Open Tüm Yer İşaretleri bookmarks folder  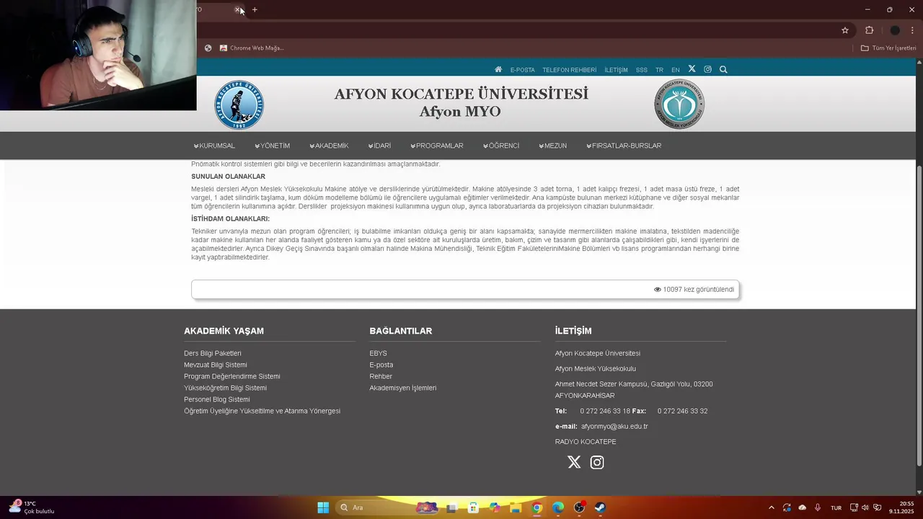pos(888,48)
